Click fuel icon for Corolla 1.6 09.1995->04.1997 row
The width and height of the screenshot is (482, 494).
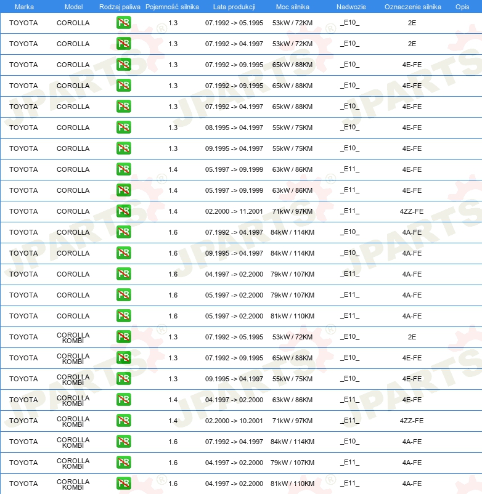[x=123, y=253]
